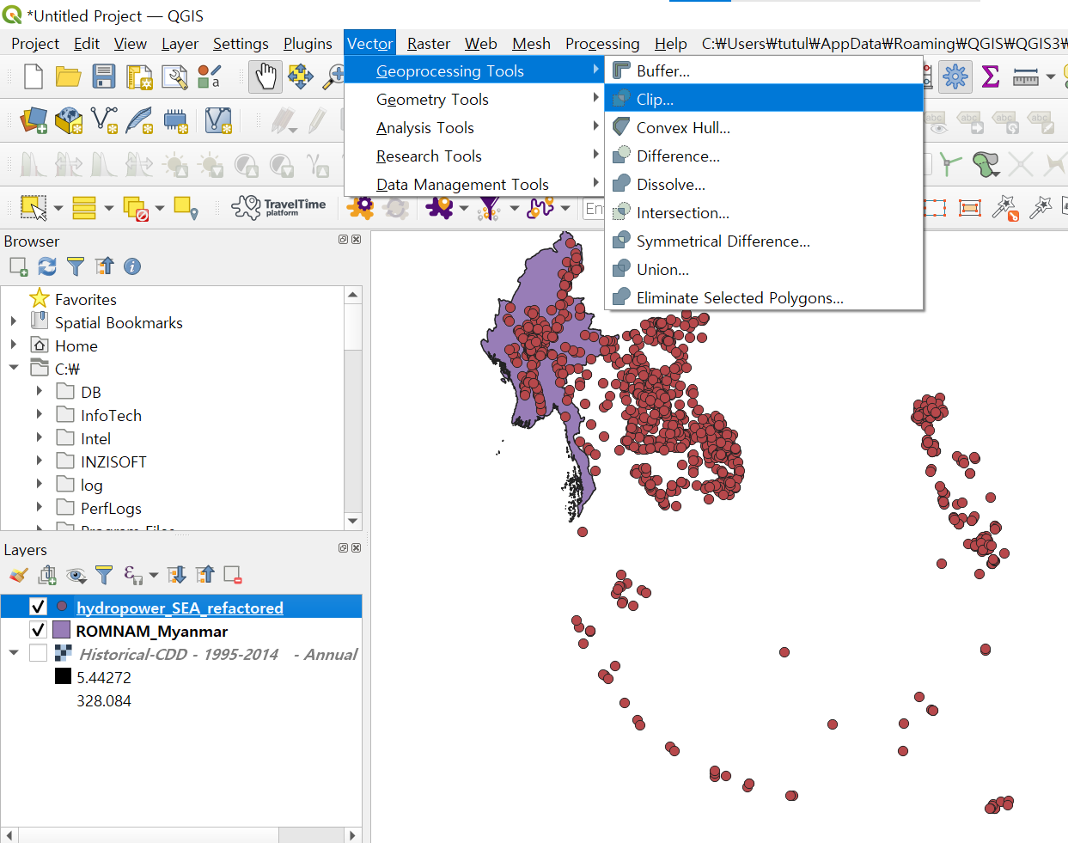
Task: Click the Deselect Features icon
Action: 136,208
